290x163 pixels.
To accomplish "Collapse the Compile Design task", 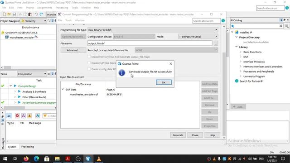I will coord(10,86).
